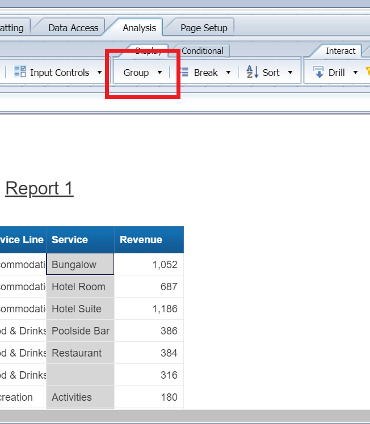Expand the Break dropdown arrow

228,73
